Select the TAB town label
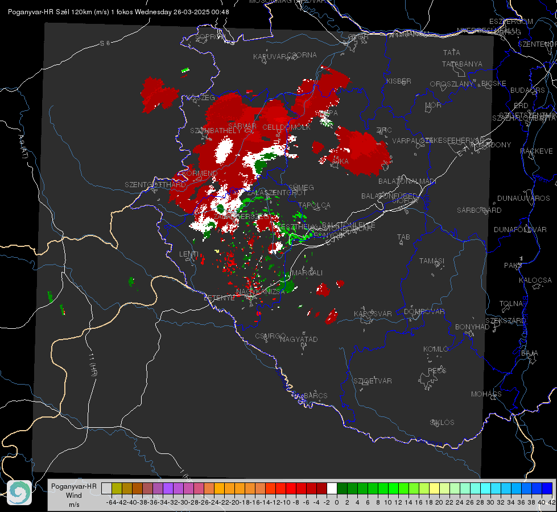The image size is (557, 512). [x=403, y=237]
